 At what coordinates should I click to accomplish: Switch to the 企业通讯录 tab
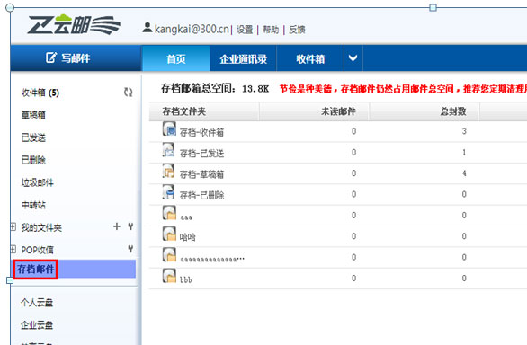243,58
